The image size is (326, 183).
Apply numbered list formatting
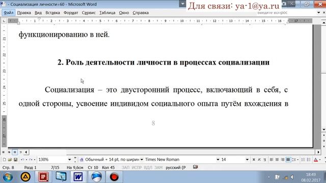coord(303,160)
